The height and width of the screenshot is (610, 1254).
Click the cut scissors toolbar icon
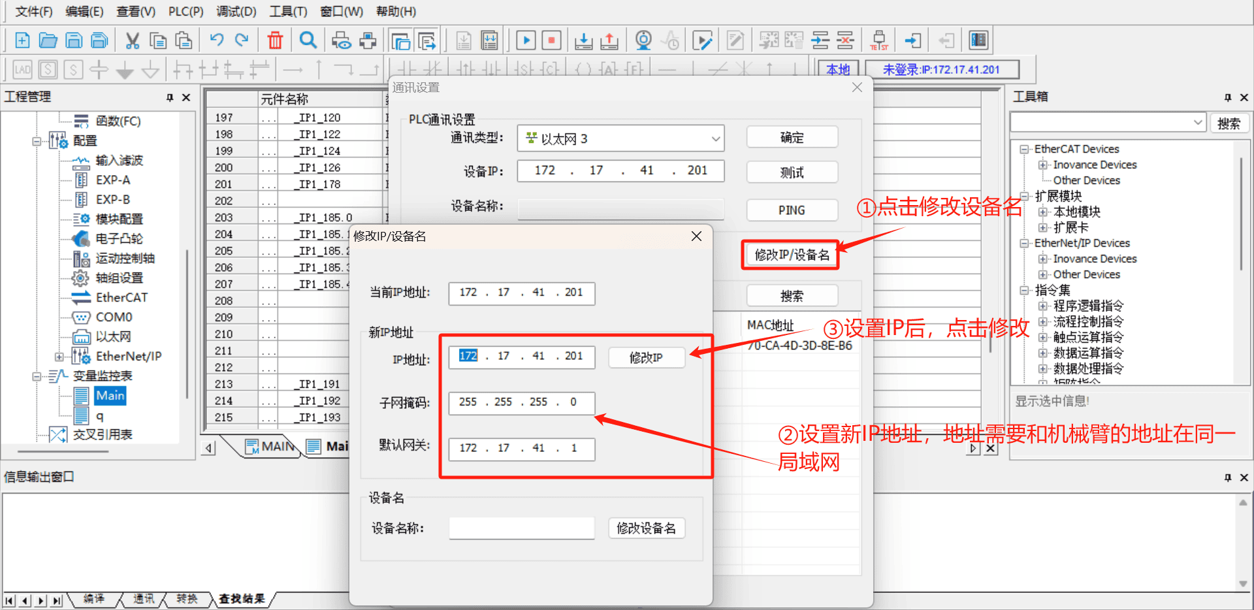tap(132, 40)
